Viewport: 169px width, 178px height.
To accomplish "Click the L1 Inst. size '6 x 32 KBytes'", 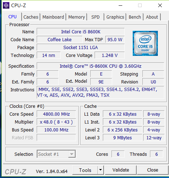I will point(123,122).
